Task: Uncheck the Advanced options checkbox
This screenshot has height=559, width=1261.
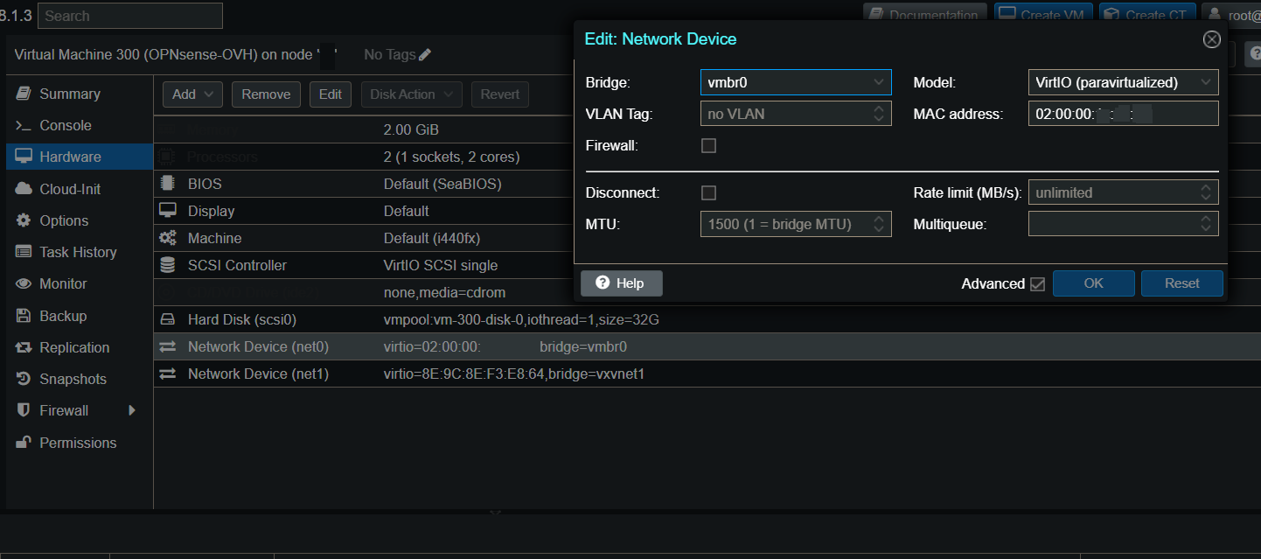Action: click(x=1037, y=284)
